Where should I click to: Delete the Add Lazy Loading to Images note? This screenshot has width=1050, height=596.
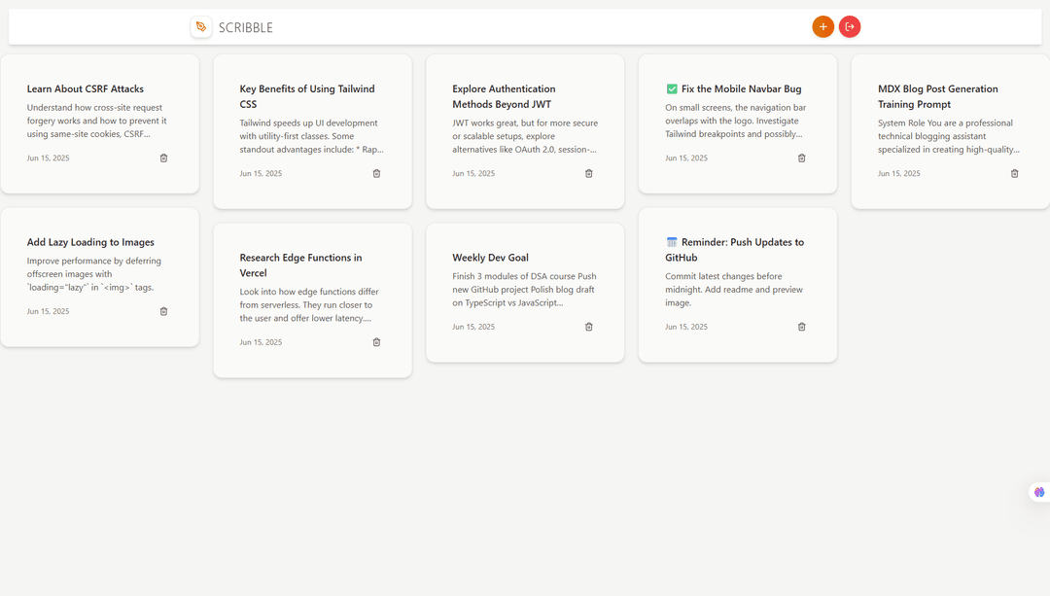(x=163, y=312)
